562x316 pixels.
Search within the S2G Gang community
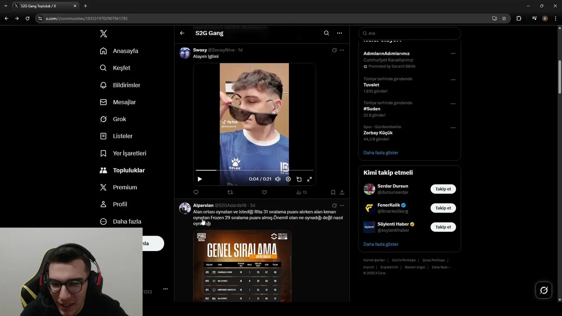(326, 33)
